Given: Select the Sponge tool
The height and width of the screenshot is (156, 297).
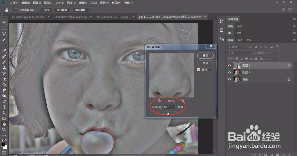Looking at the screenshot, I should [4, 96].
